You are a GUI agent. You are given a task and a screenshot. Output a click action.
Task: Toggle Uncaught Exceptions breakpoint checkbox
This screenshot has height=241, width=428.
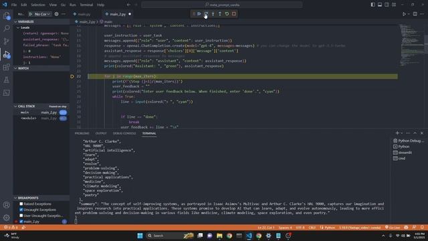[x=21, y=210]
